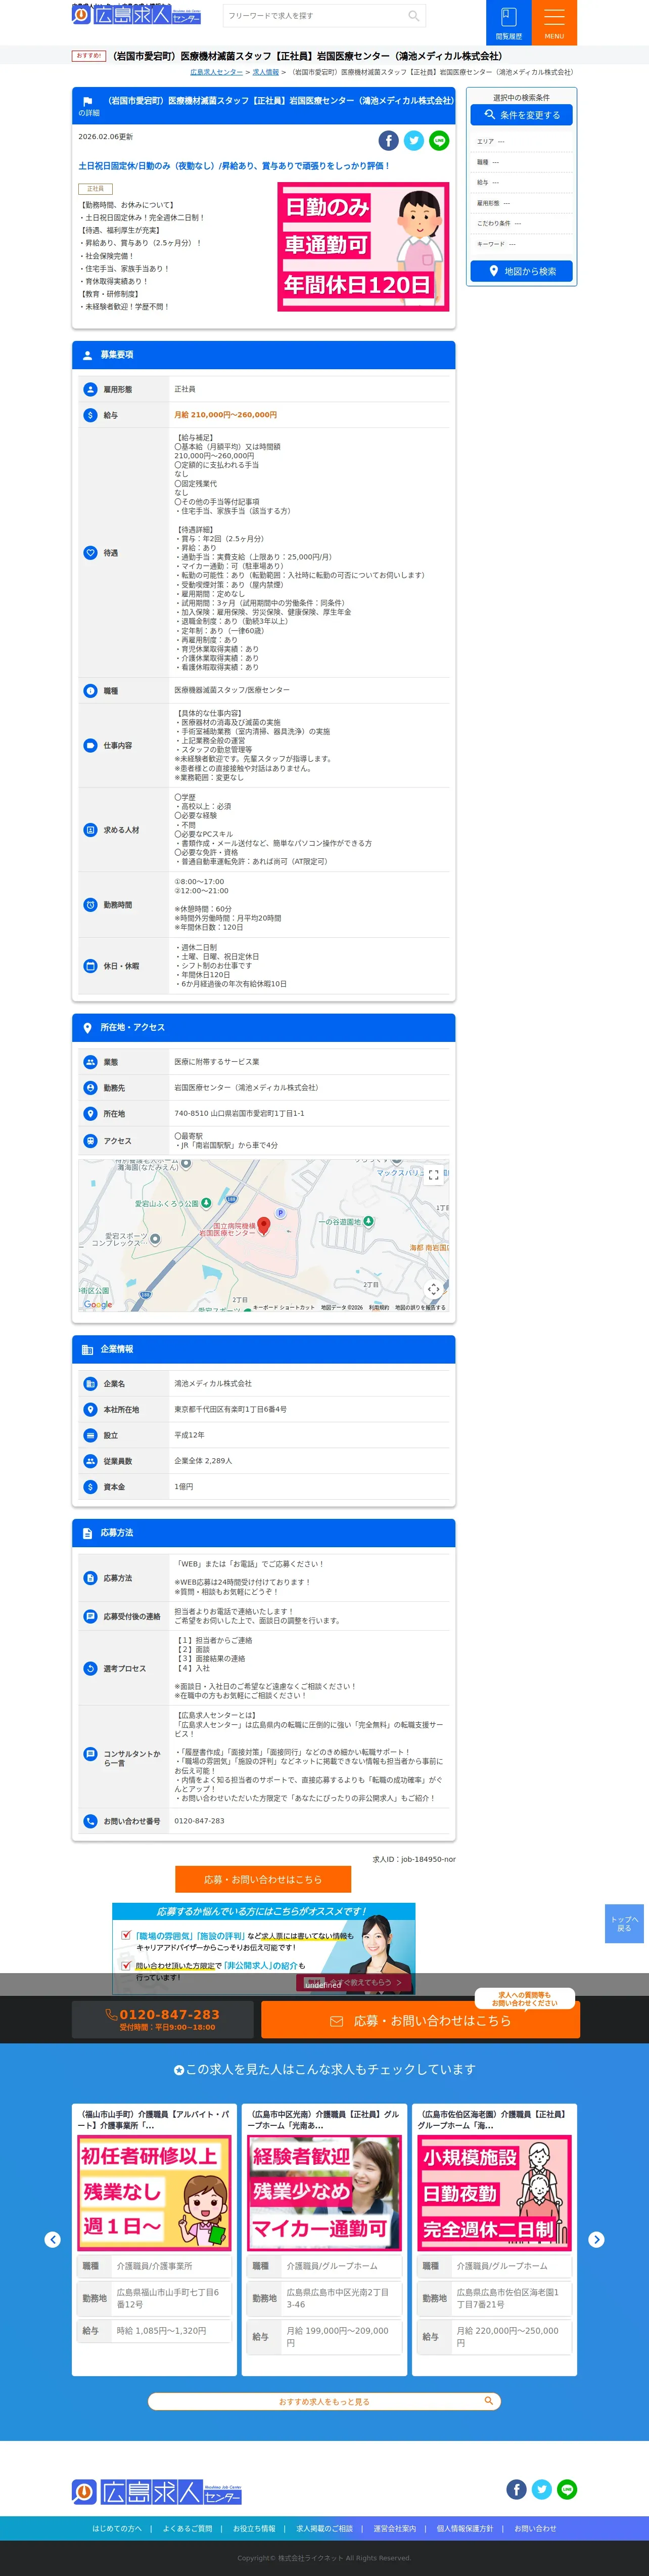Viewport: 649px width, 2576px height.
Task: Toggle the map fullscreen view
Action: click(x=434, y=1175)
